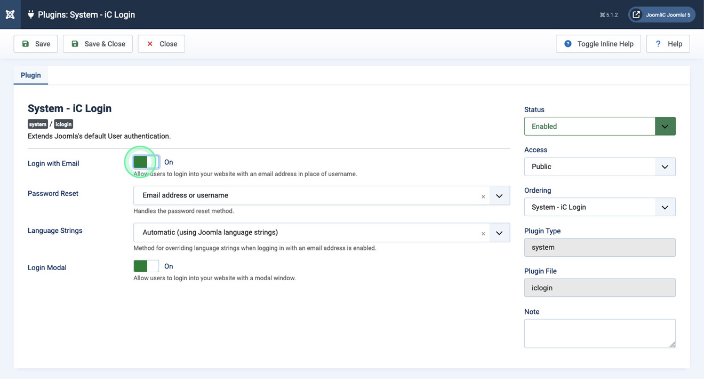Click the 'system' badge

click(x=38, y=124)
